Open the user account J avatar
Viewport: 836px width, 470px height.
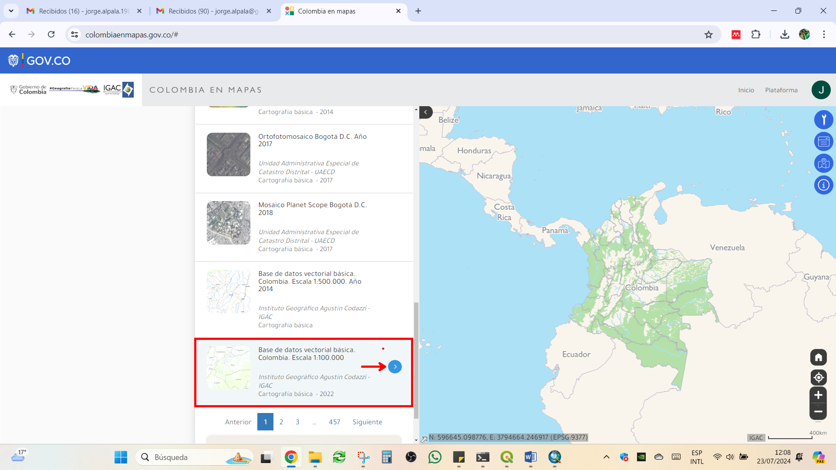(821, 90)
